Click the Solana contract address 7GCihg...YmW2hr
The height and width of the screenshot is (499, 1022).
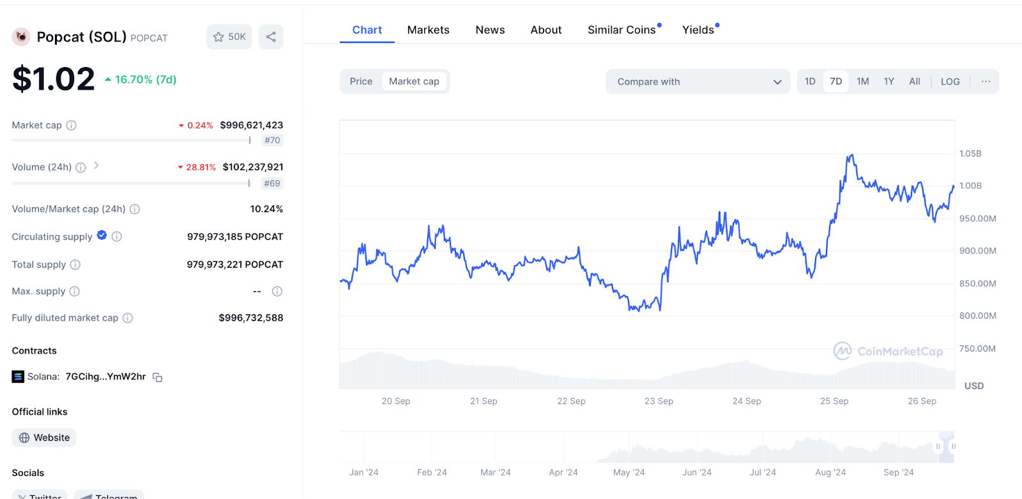coord(105,377)
